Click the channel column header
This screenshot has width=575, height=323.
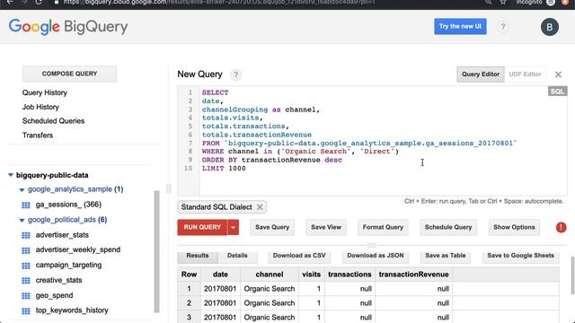270,275
